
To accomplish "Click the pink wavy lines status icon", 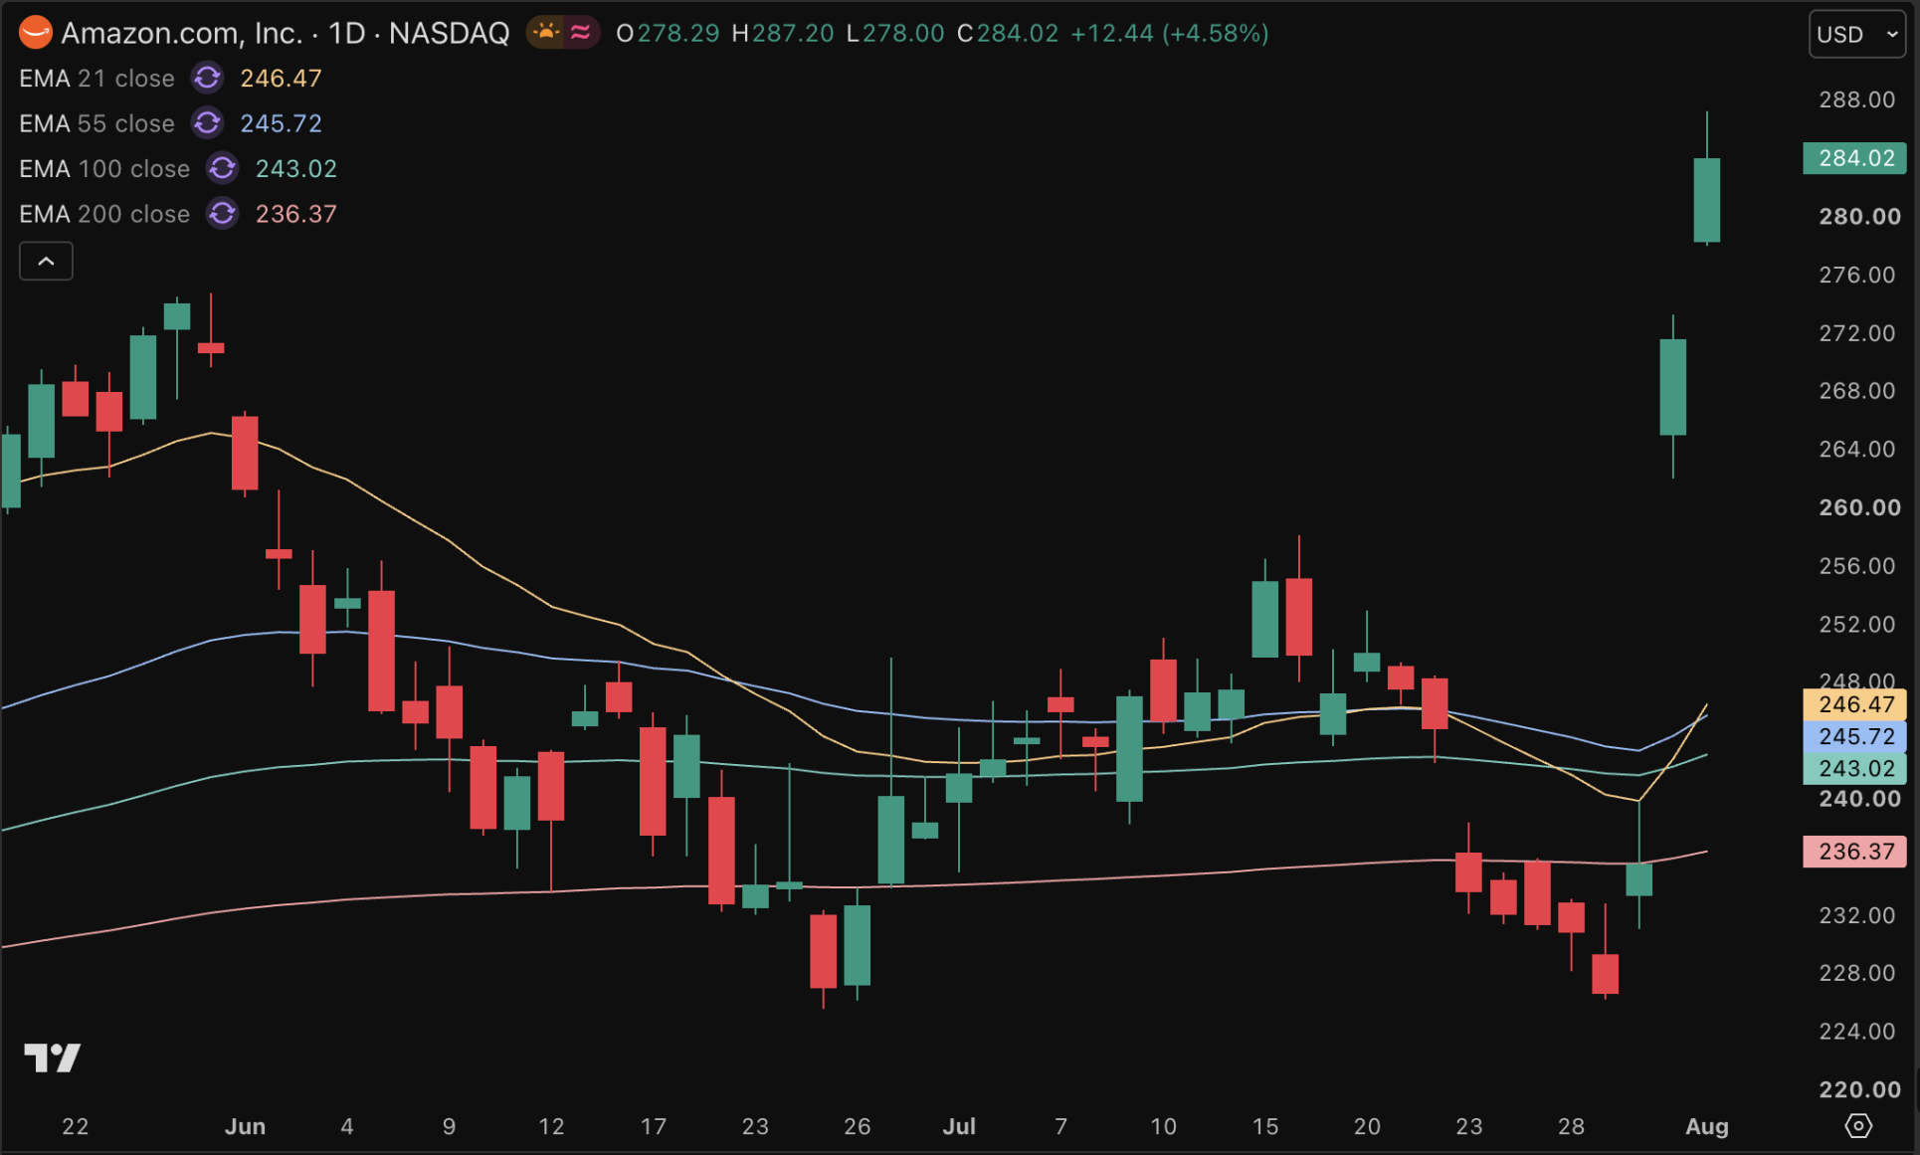I will (581, 33).
